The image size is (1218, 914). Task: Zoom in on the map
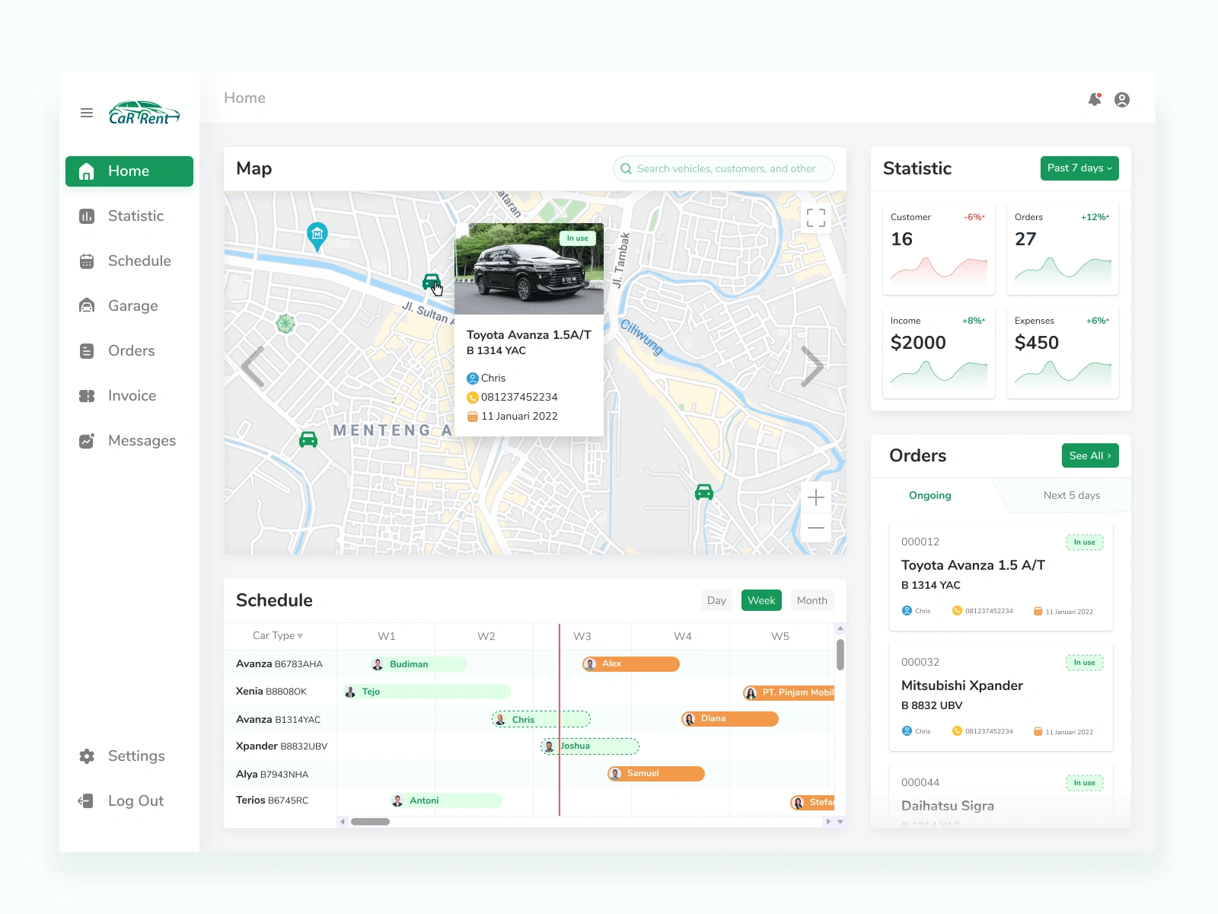(816, 497)
